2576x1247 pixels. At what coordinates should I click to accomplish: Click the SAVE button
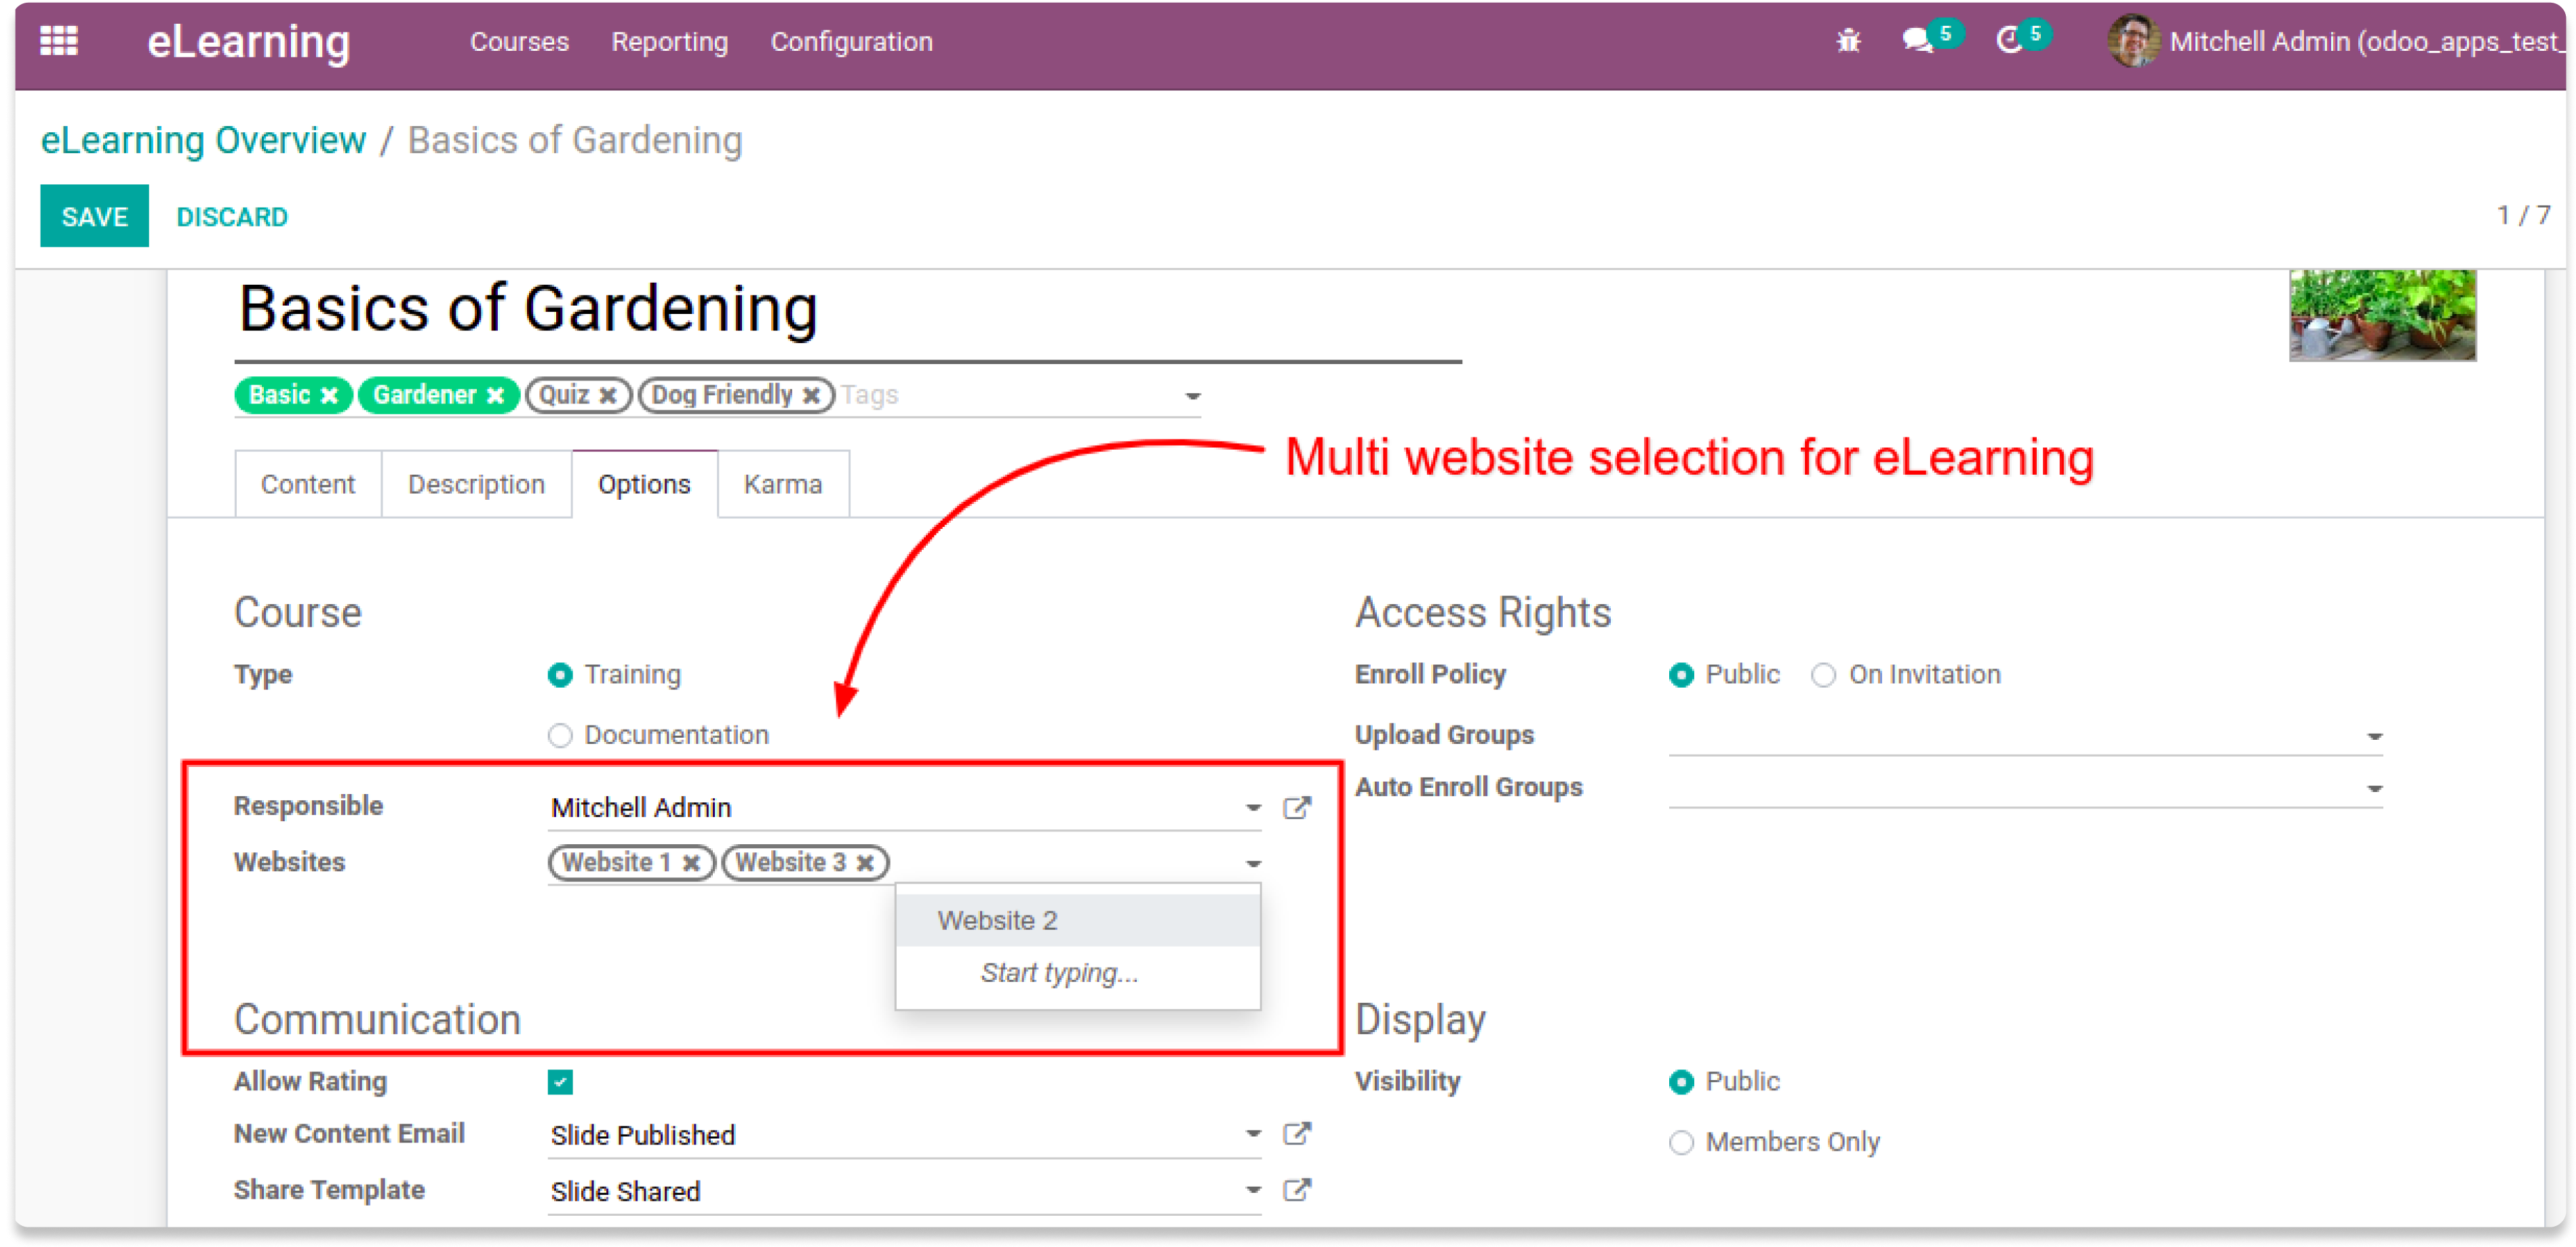pos(94,216)
